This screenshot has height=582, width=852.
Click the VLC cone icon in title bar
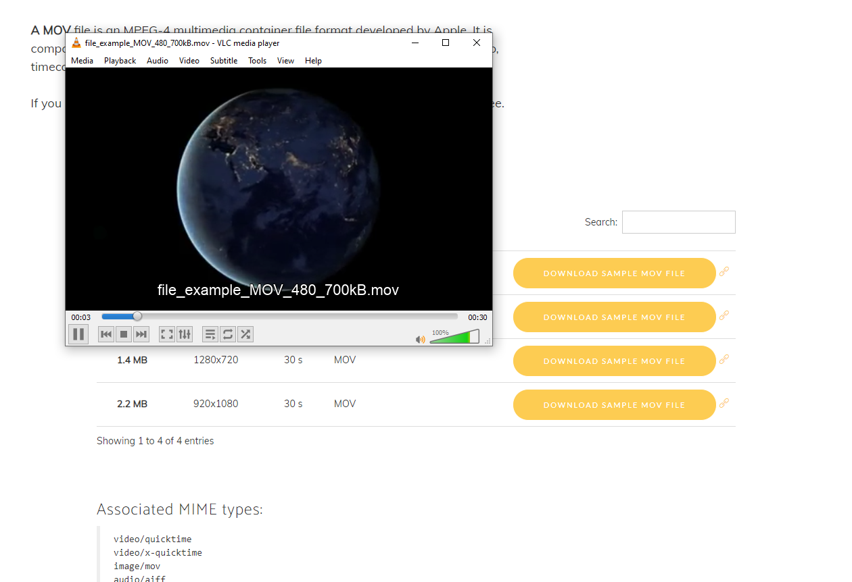coord(76,43)
